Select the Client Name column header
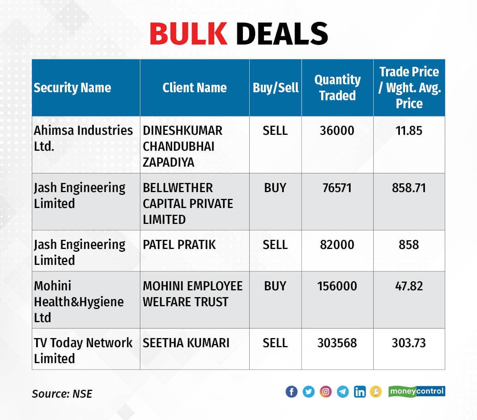Viewport: 477px width, 420px height. coord(195,87)
